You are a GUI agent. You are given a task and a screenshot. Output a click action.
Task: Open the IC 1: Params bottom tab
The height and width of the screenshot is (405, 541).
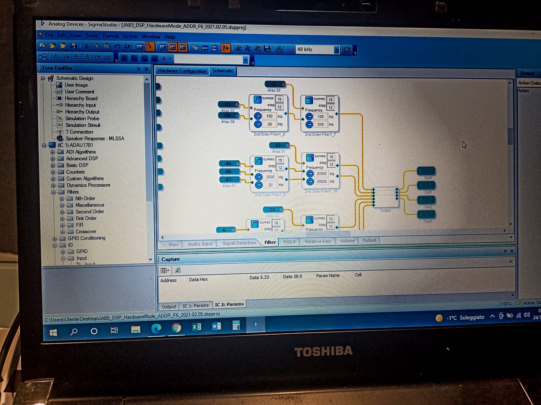196,305
